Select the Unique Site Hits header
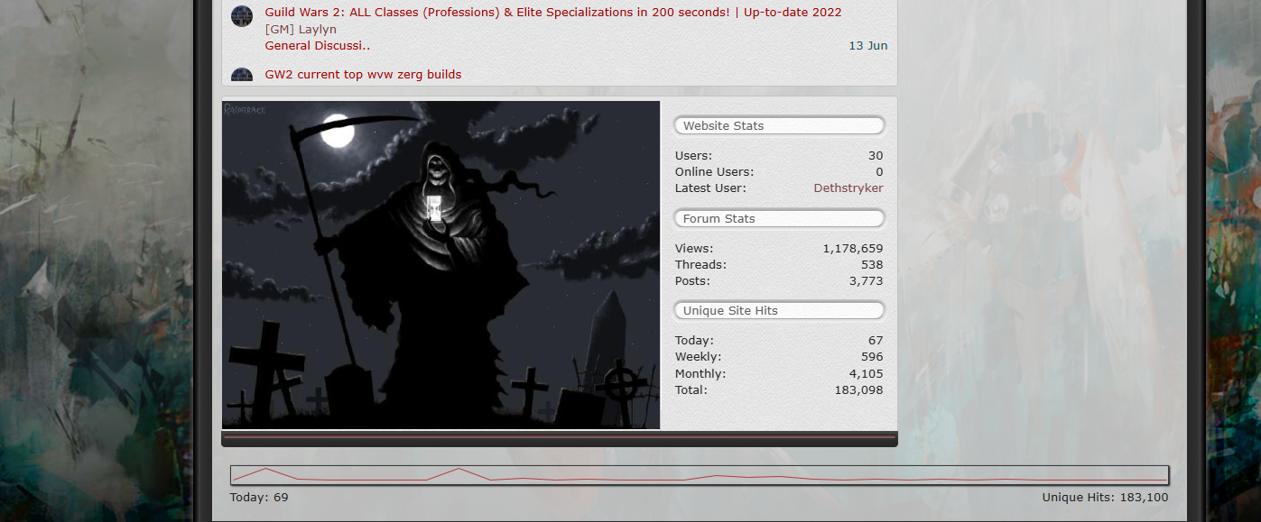The width and height of the screenshot is (1261, 522). pos(779,311)
